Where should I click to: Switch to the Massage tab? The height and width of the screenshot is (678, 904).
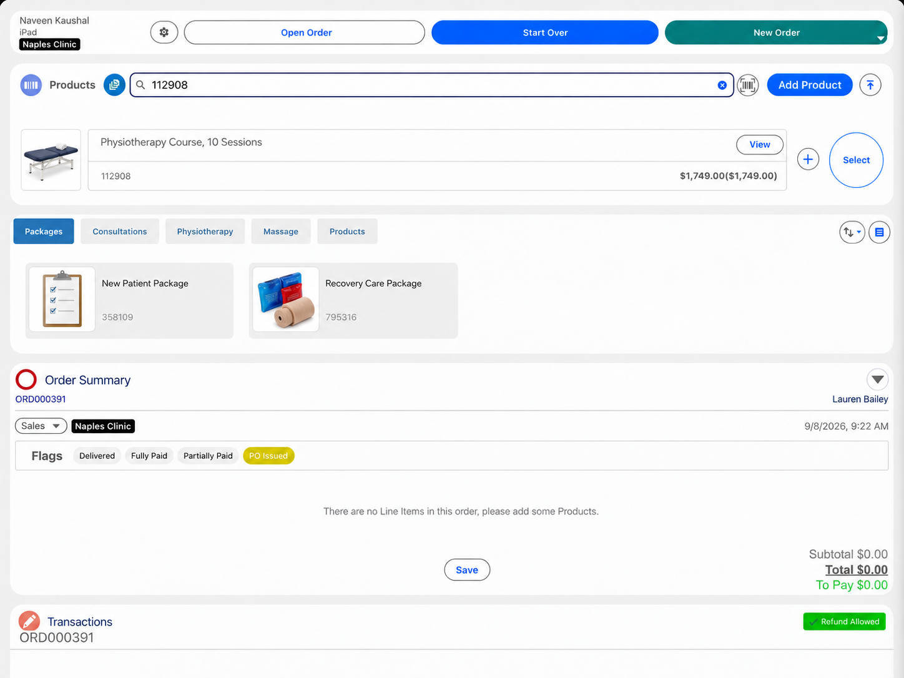(281, 231)
